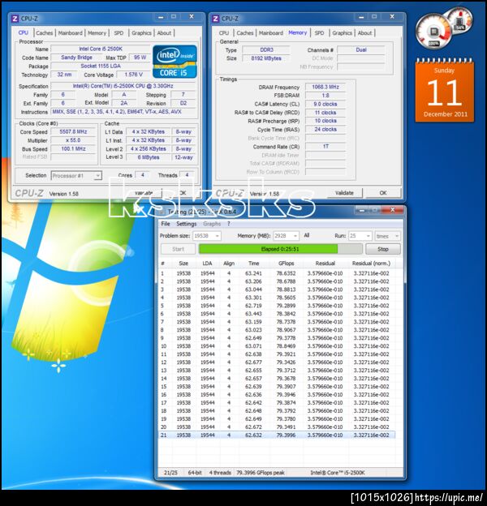Select LinX row with GFlops 79.3946
Viewport: 487px width, 506px height.
tap(277, 395)
